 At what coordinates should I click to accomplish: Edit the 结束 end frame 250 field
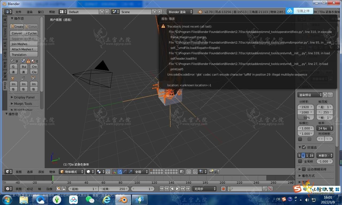(x=114, y=189)
